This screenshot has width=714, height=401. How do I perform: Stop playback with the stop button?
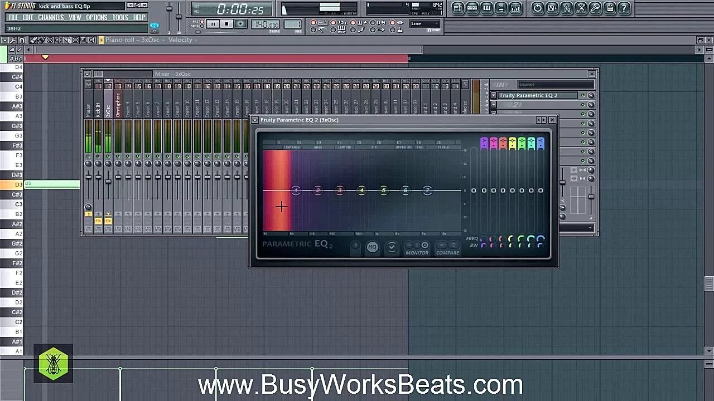(226, 24)
